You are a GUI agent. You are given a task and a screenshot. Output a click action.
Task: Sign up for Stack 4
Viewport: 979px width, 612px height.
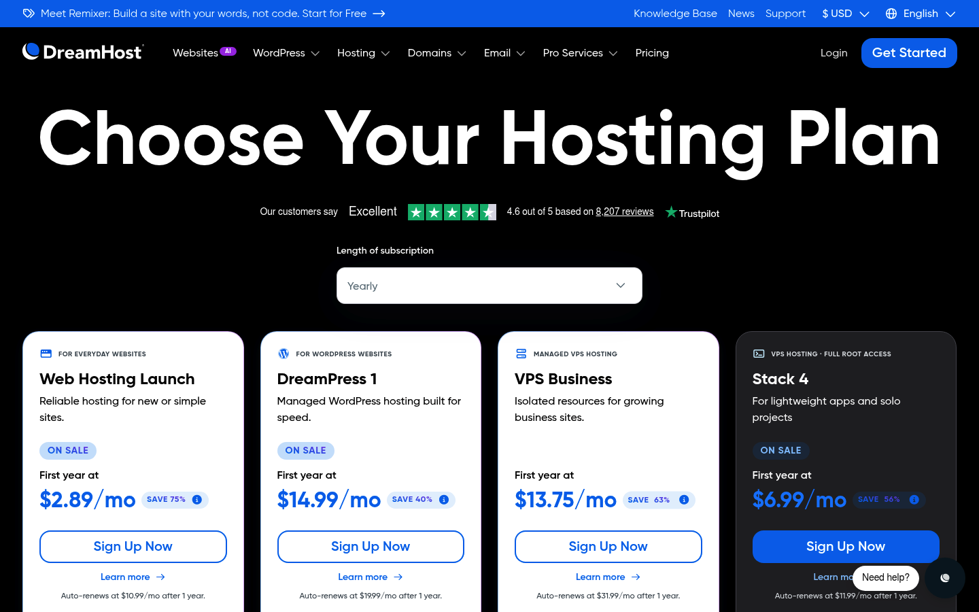846,547
